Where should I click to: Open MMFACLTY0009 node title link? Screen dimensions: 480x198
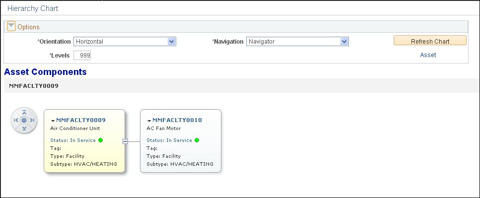[x=81, y=120]
